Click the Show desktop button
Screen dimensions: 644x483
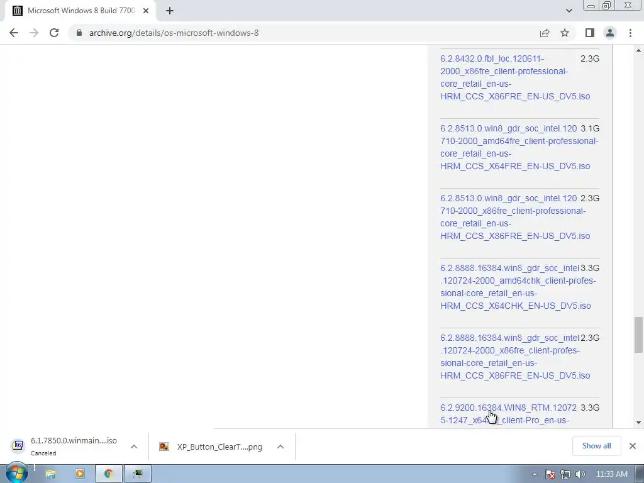(640, 474)
